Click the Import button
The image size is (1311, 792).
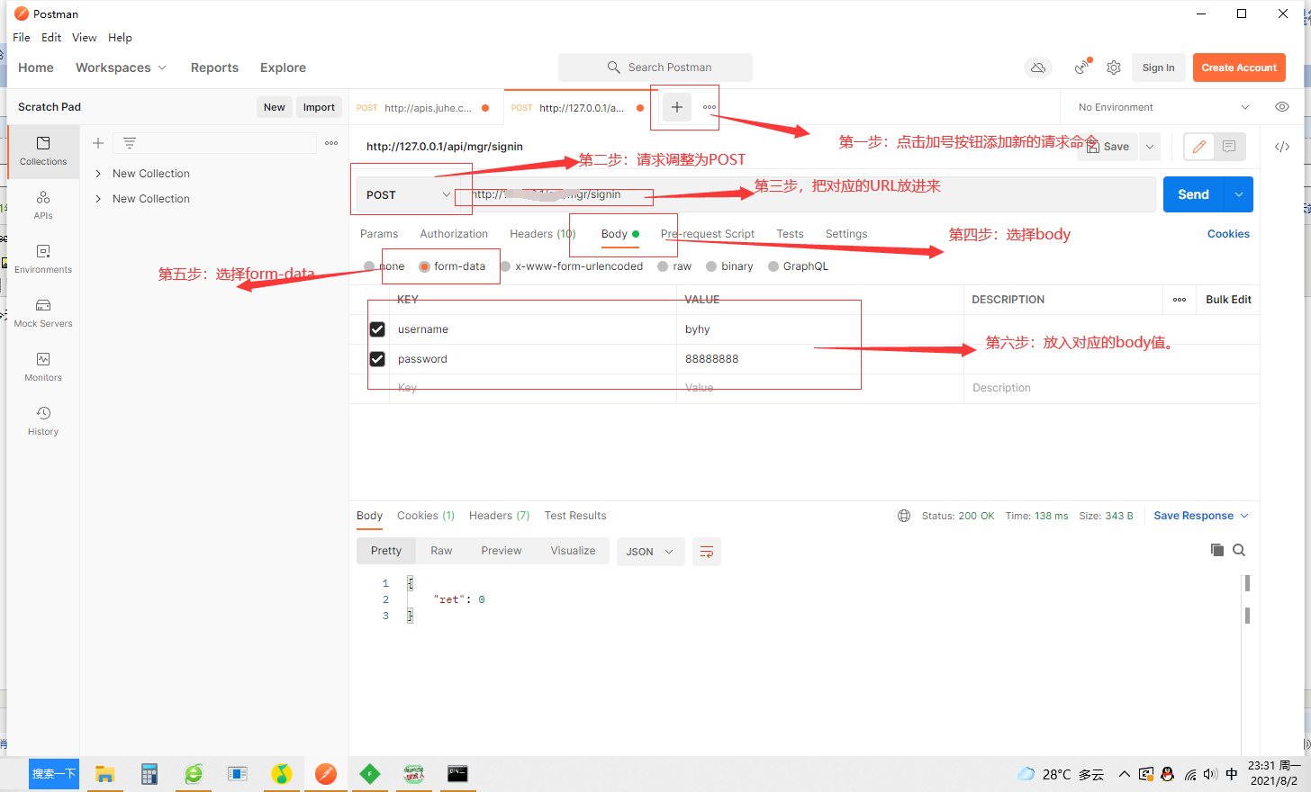tap(319, 107)
